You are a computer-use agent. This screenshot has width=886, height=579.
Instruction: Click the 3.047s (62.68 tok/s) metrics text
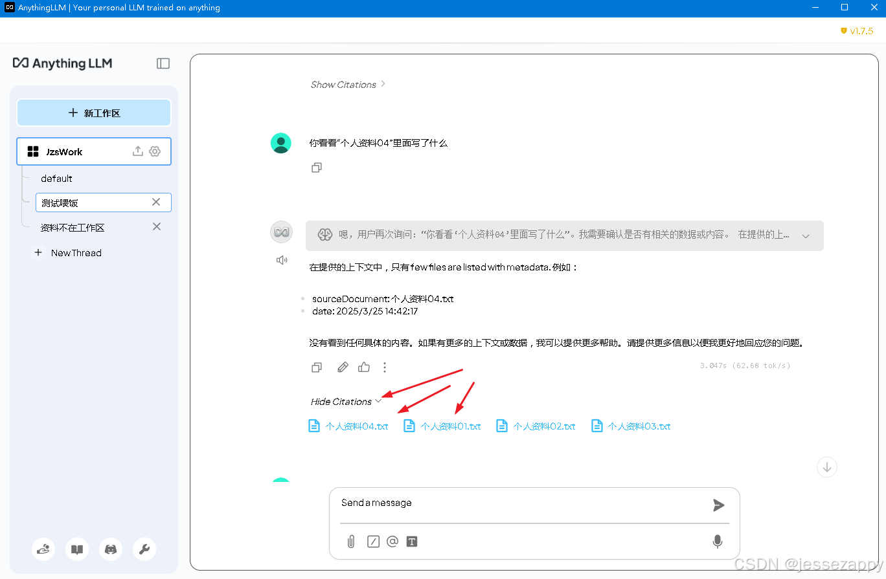[745, 366]
